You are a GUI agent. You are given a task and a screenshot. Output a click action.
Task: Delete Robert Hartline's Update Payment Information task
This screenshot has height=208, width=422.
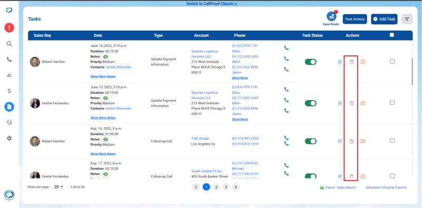[351, 62]
